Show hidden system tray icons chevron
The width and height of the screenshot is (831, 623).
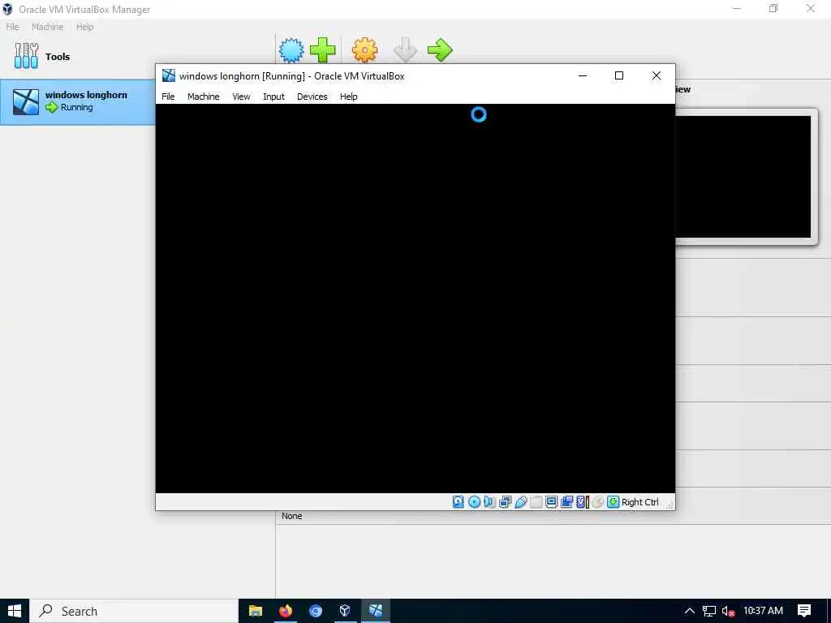tap(690, 611)
